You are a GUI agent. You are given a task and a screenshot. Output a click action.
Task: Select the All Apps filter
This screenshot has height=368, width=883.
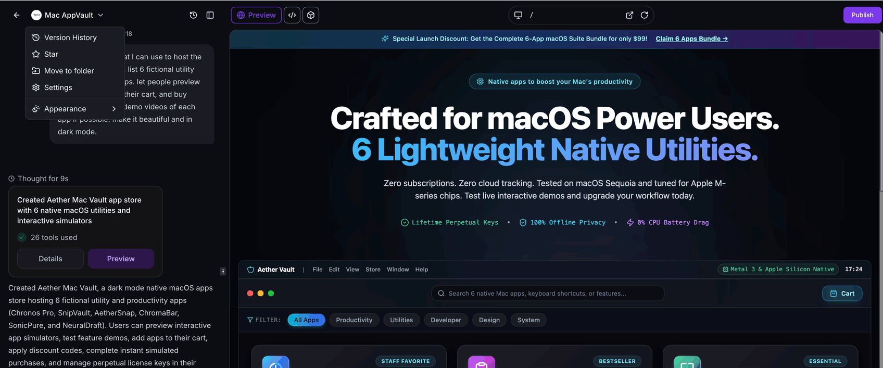[306, 320]
